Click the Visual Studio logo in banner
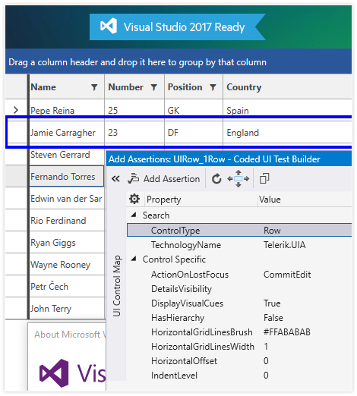This screenshot has height=396, width=357. (109, 26)
